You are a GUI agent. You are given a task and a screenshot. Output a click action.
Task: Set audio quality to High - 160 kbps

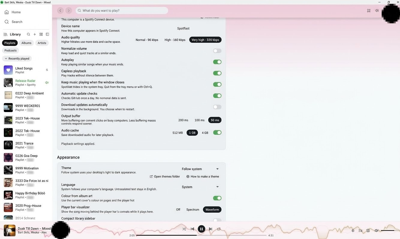(x=175, y=40)
